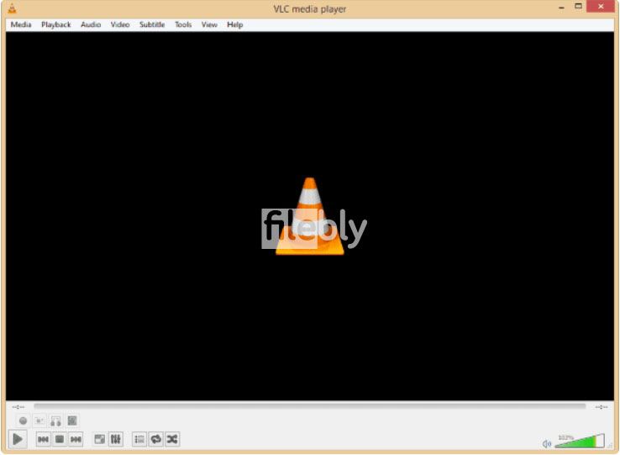Screen dimensions: 620x455
Task: Toggle the playlist view
Action: coord(139,439)
